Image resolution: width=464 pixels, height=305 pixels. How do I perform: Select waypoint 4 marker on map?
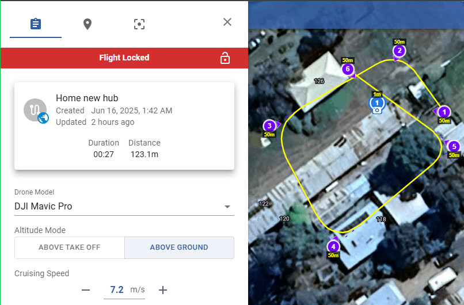(333, 246)
